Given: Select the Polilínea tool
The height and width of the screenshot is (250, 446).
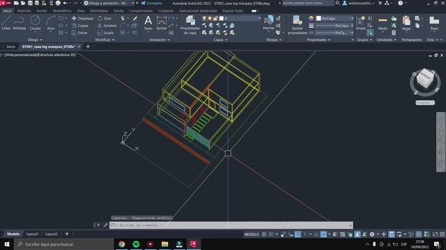Looking at the screenshot, I should [x=19, y=23].
